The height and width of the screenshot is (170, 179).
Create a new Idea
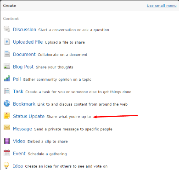coord(18,166)
